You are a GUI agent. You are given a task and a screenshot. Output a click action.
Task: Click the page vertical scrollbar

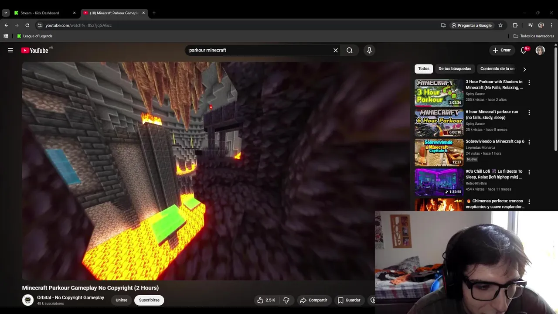pos(556,100)
